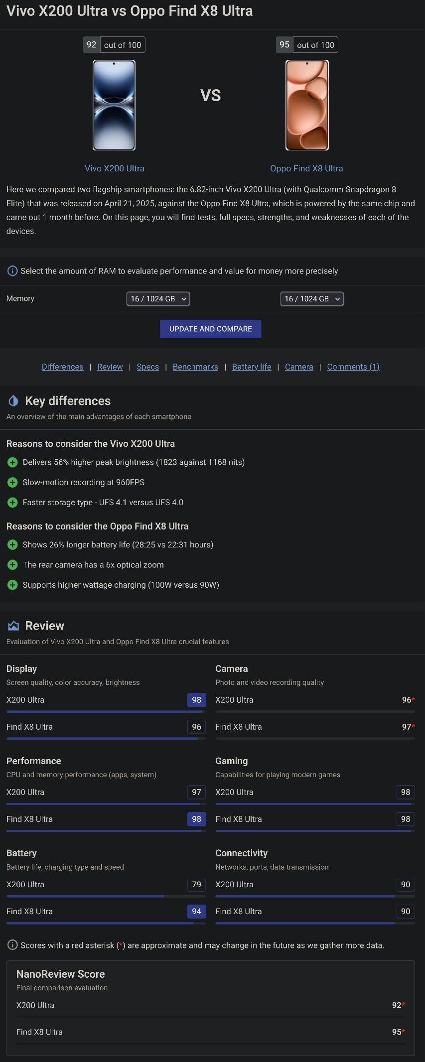Click the Review section chart icon
425x1062 pixels.
coord(13,626)
